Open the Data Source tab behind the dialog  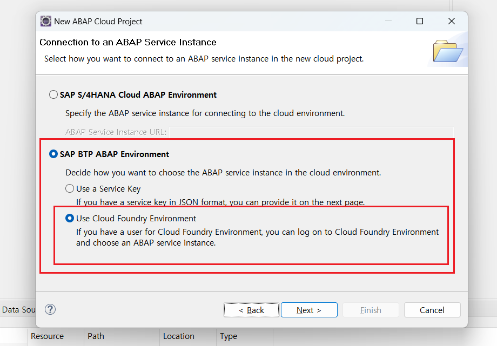(x=18, y=309)
